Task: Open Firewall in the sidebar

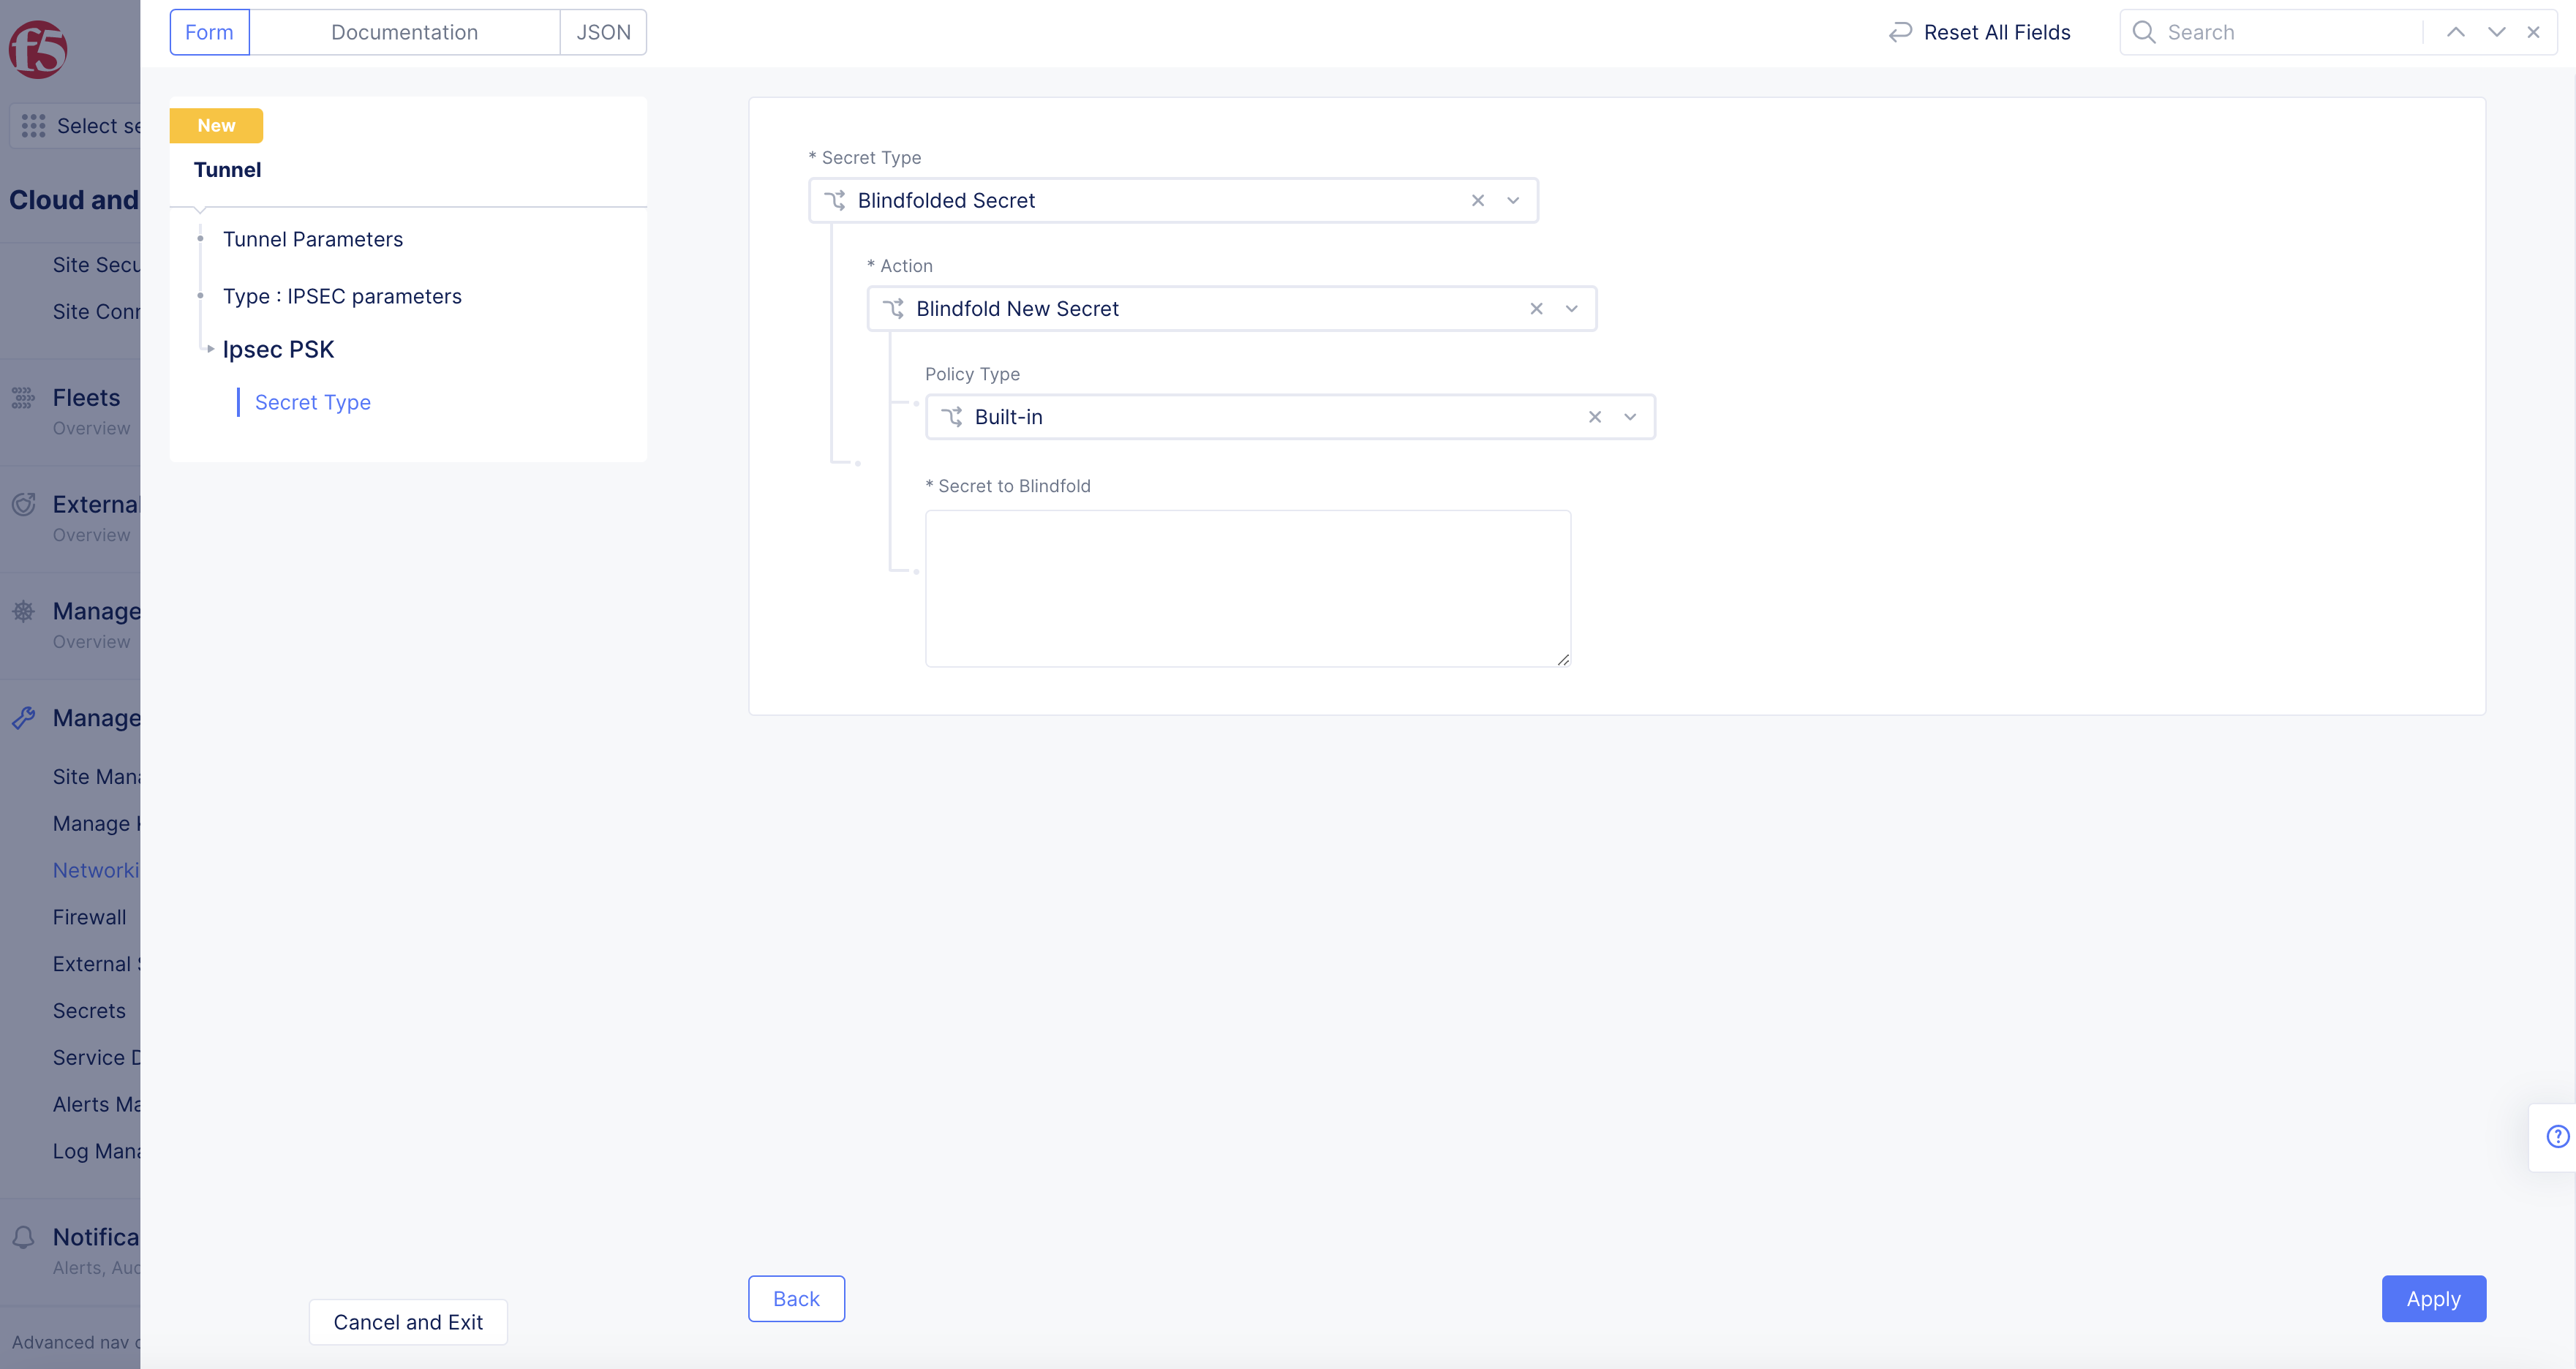Action: [x=89, y=917]
